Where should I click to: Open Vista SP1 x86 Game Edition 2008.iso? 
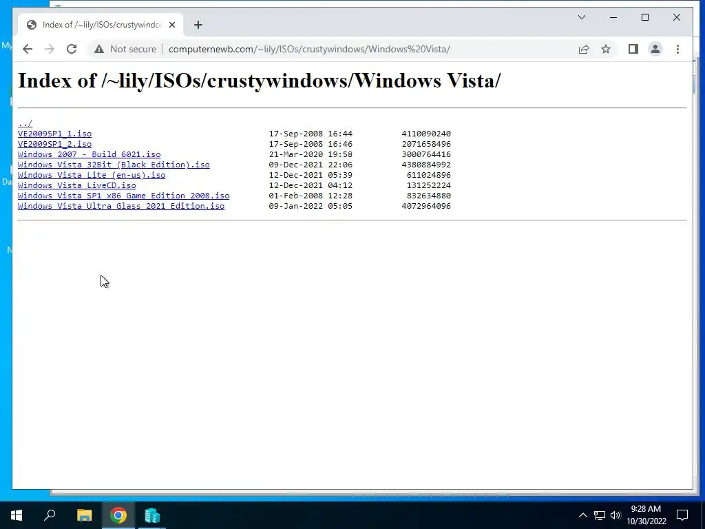124,196
